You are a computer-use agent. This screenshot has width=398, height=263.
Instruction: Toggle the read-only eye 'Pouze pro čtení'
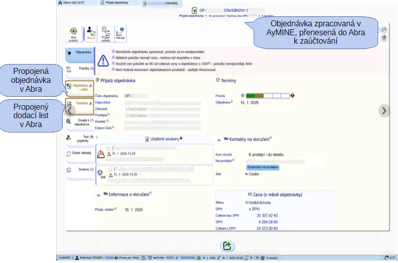[116, 258]
